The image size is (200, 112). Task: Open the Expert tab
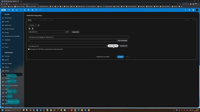click(x=194, y=20)
